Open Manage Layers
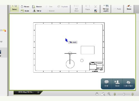 [106, 9]
